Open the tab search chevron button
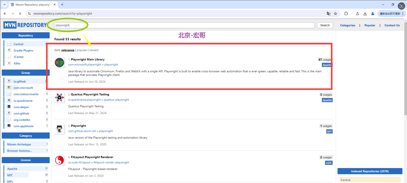 click(x=4, y=4)
